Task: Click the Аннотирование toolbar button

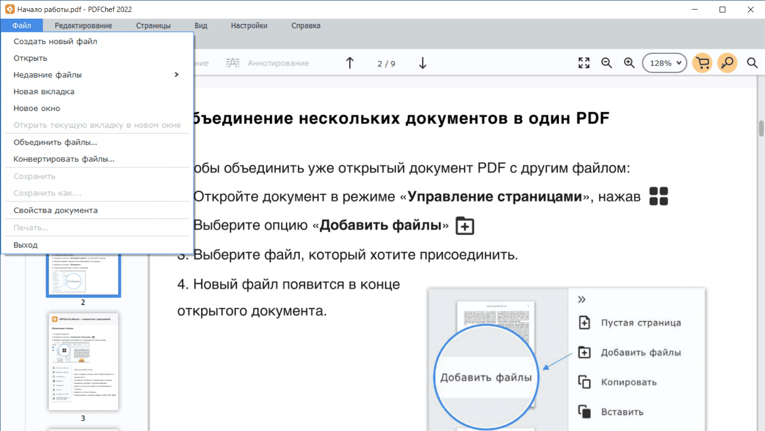Action: 278,63
